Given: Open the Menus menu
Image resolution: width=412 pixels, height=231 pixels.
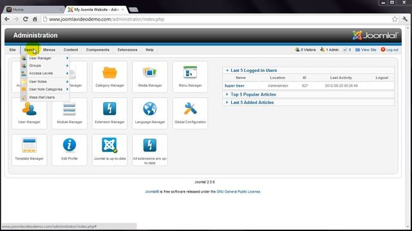Looking at the screenshot, I should click(x=49, y=50).
